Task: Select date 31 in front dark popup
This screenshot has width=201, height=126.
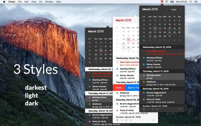Action: (x=170, y=36)
